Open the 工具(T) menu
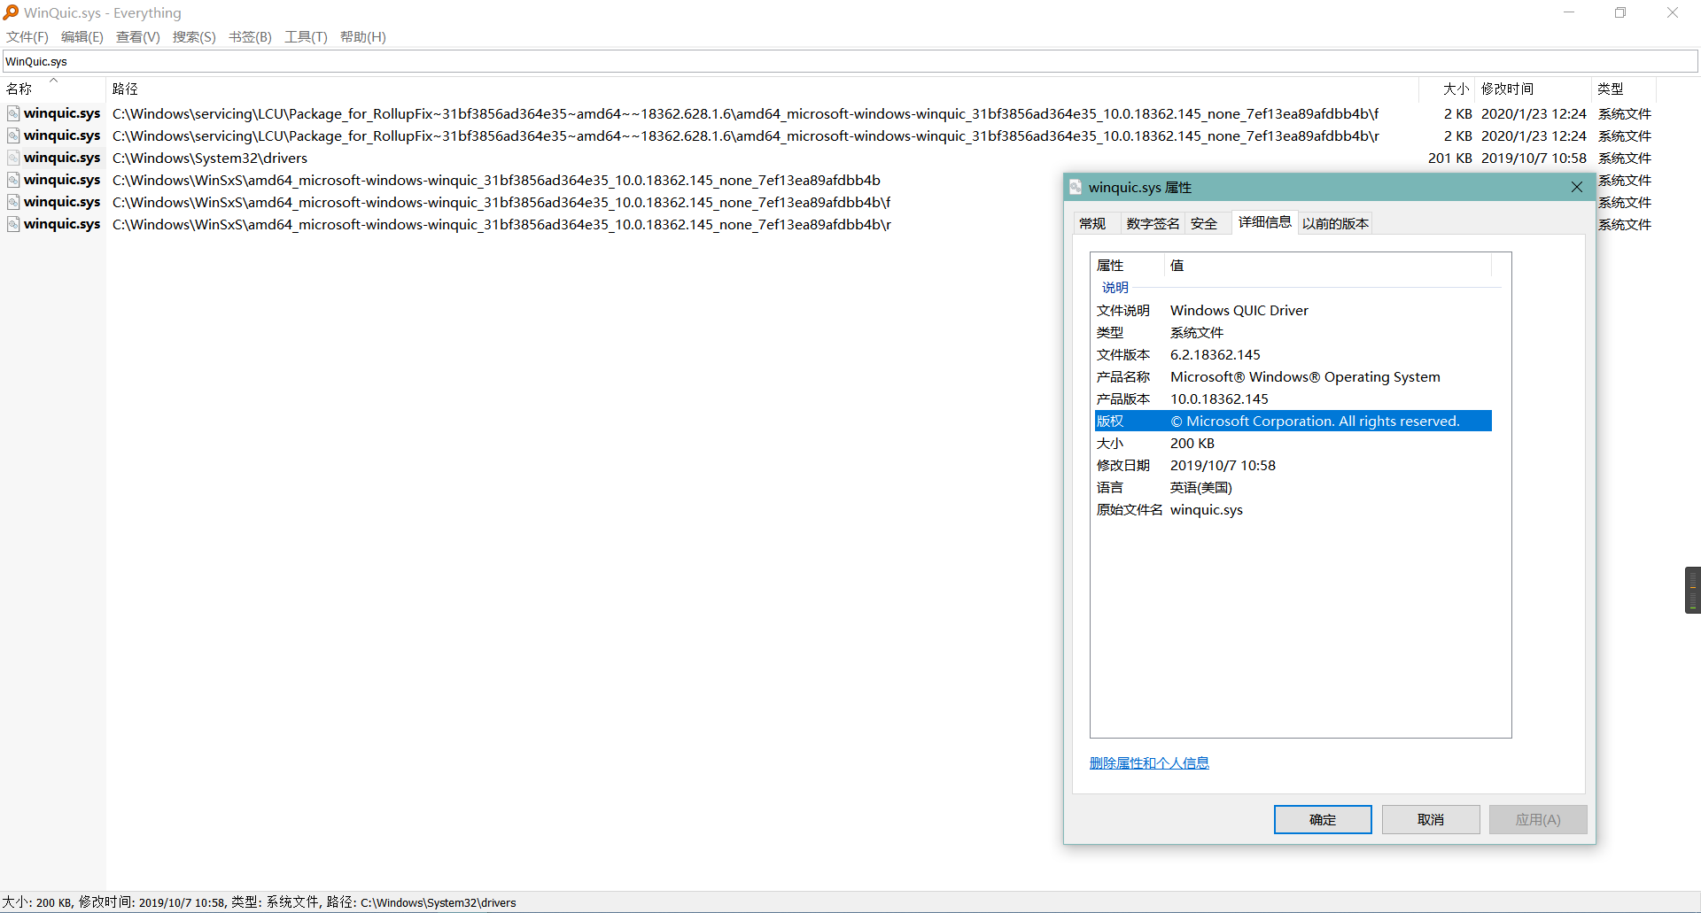Image resolution: width=1701 pixels, height=913 pixels. pos(306,36)
